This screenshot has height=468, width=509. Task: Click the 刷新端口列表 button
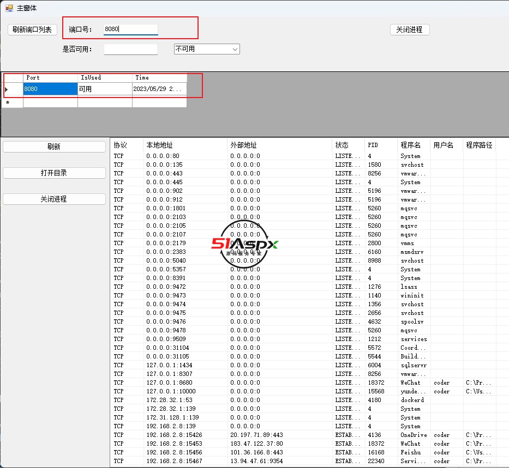[x=32, y=29]
